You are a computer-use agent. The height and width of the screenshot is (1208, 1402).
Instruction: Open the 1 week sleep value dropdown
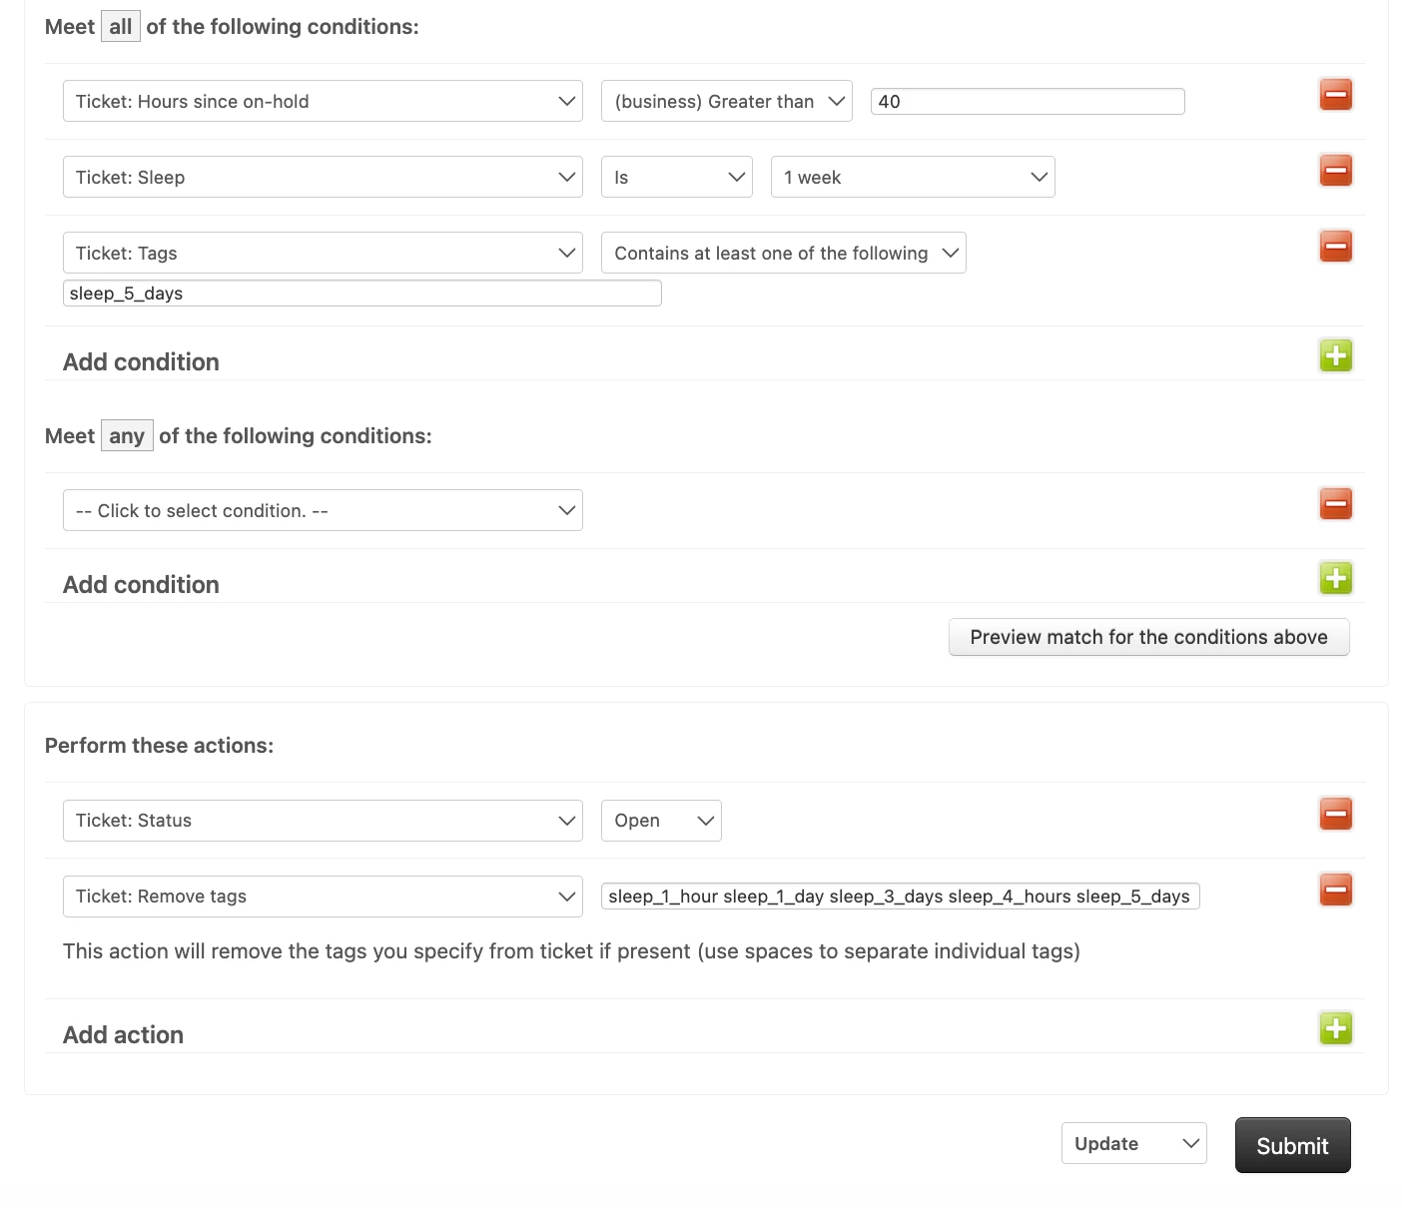(913, 177)
